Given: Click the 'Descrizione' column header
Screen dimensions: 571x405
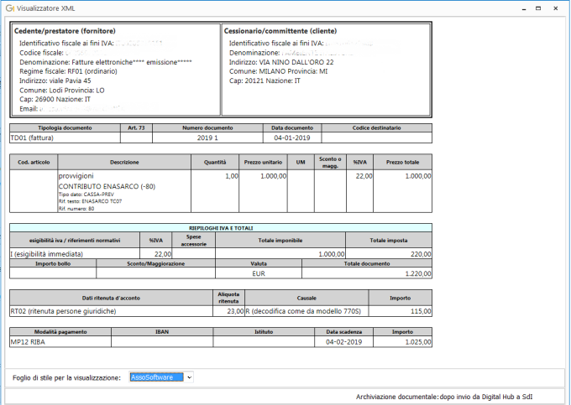Looking at the screenshot, I should pos(124,162).
